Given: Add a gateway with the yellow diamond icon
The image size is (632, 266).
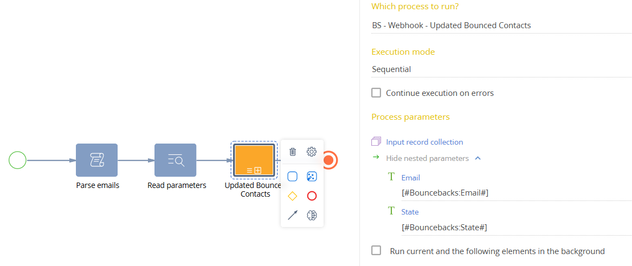Looking at the screenshot, I should (293, 196).
